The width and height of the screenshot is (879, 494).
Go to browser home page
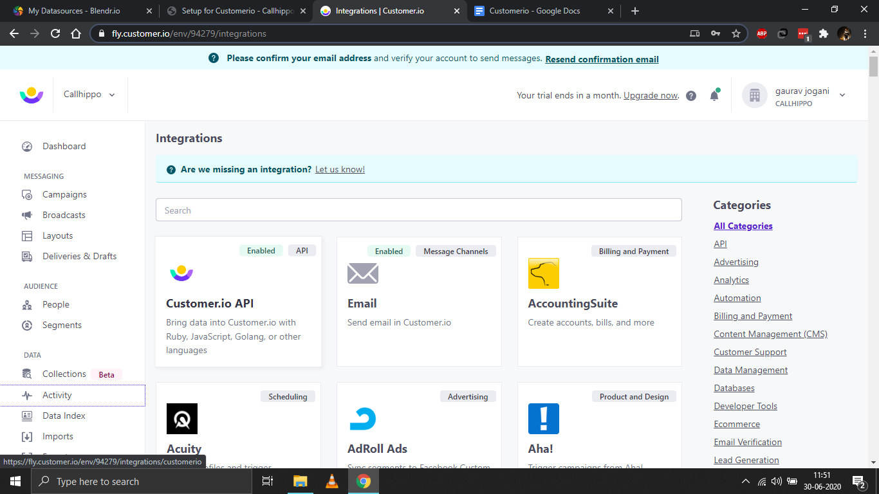[76, 33]
